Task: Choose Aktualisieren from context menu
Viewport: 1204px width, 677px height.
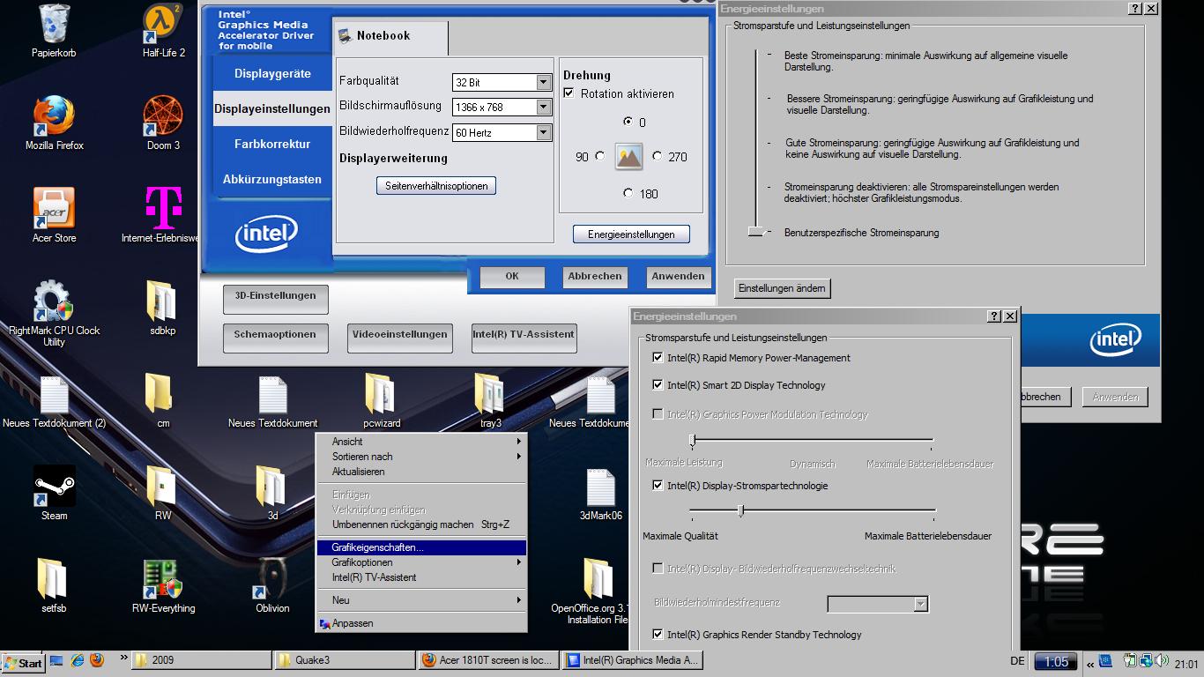Action: click(420, 472)
